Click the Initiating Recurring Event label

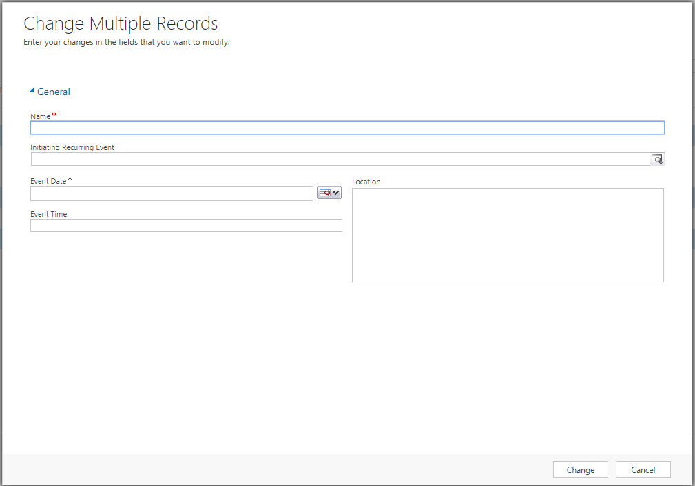tap(72, 147)
